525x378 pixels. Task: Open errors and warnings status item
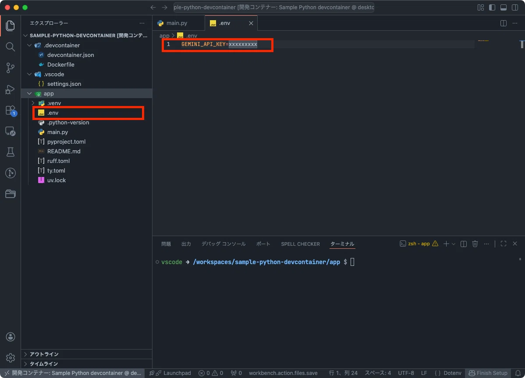point(211,373)
